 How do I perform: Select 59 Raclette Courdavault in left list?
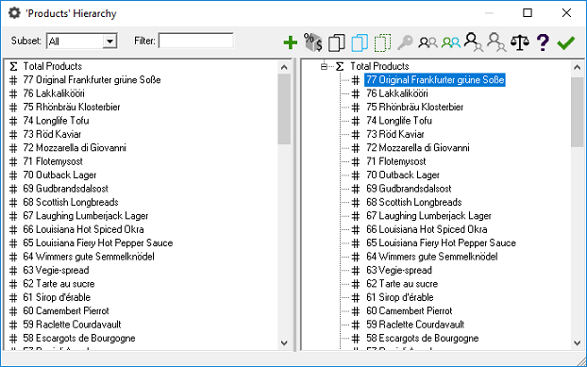pos(72,325)
